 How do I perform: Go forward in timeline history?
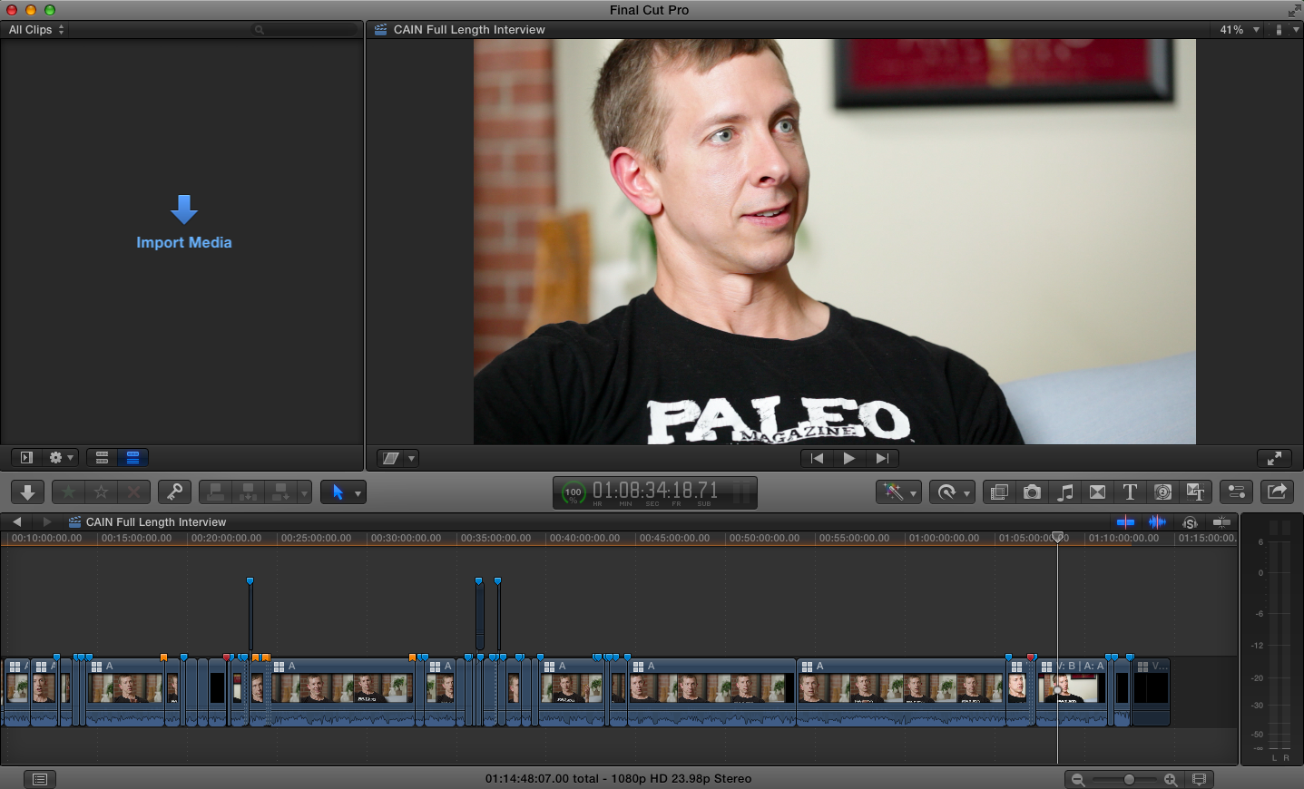[x=47, y=521]
